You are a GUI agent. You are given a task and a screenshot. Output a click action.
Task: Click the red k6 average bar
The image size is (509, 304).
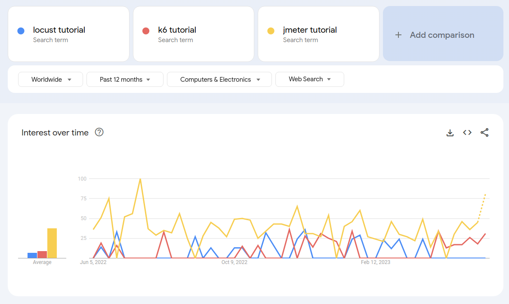pos(42,255)
